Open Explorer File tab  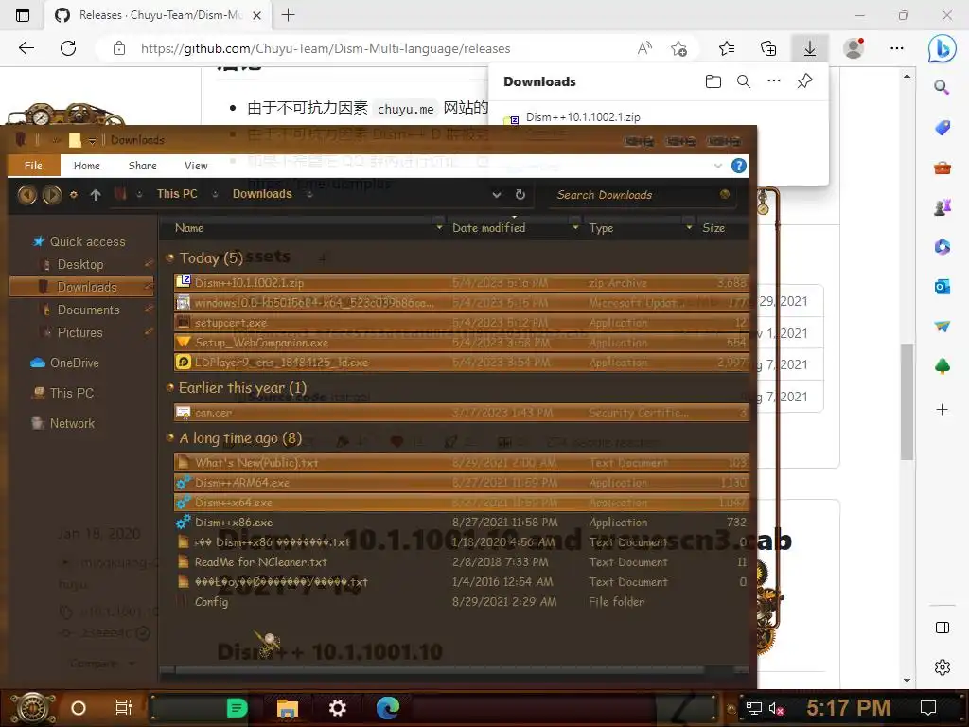click(33, 166)
